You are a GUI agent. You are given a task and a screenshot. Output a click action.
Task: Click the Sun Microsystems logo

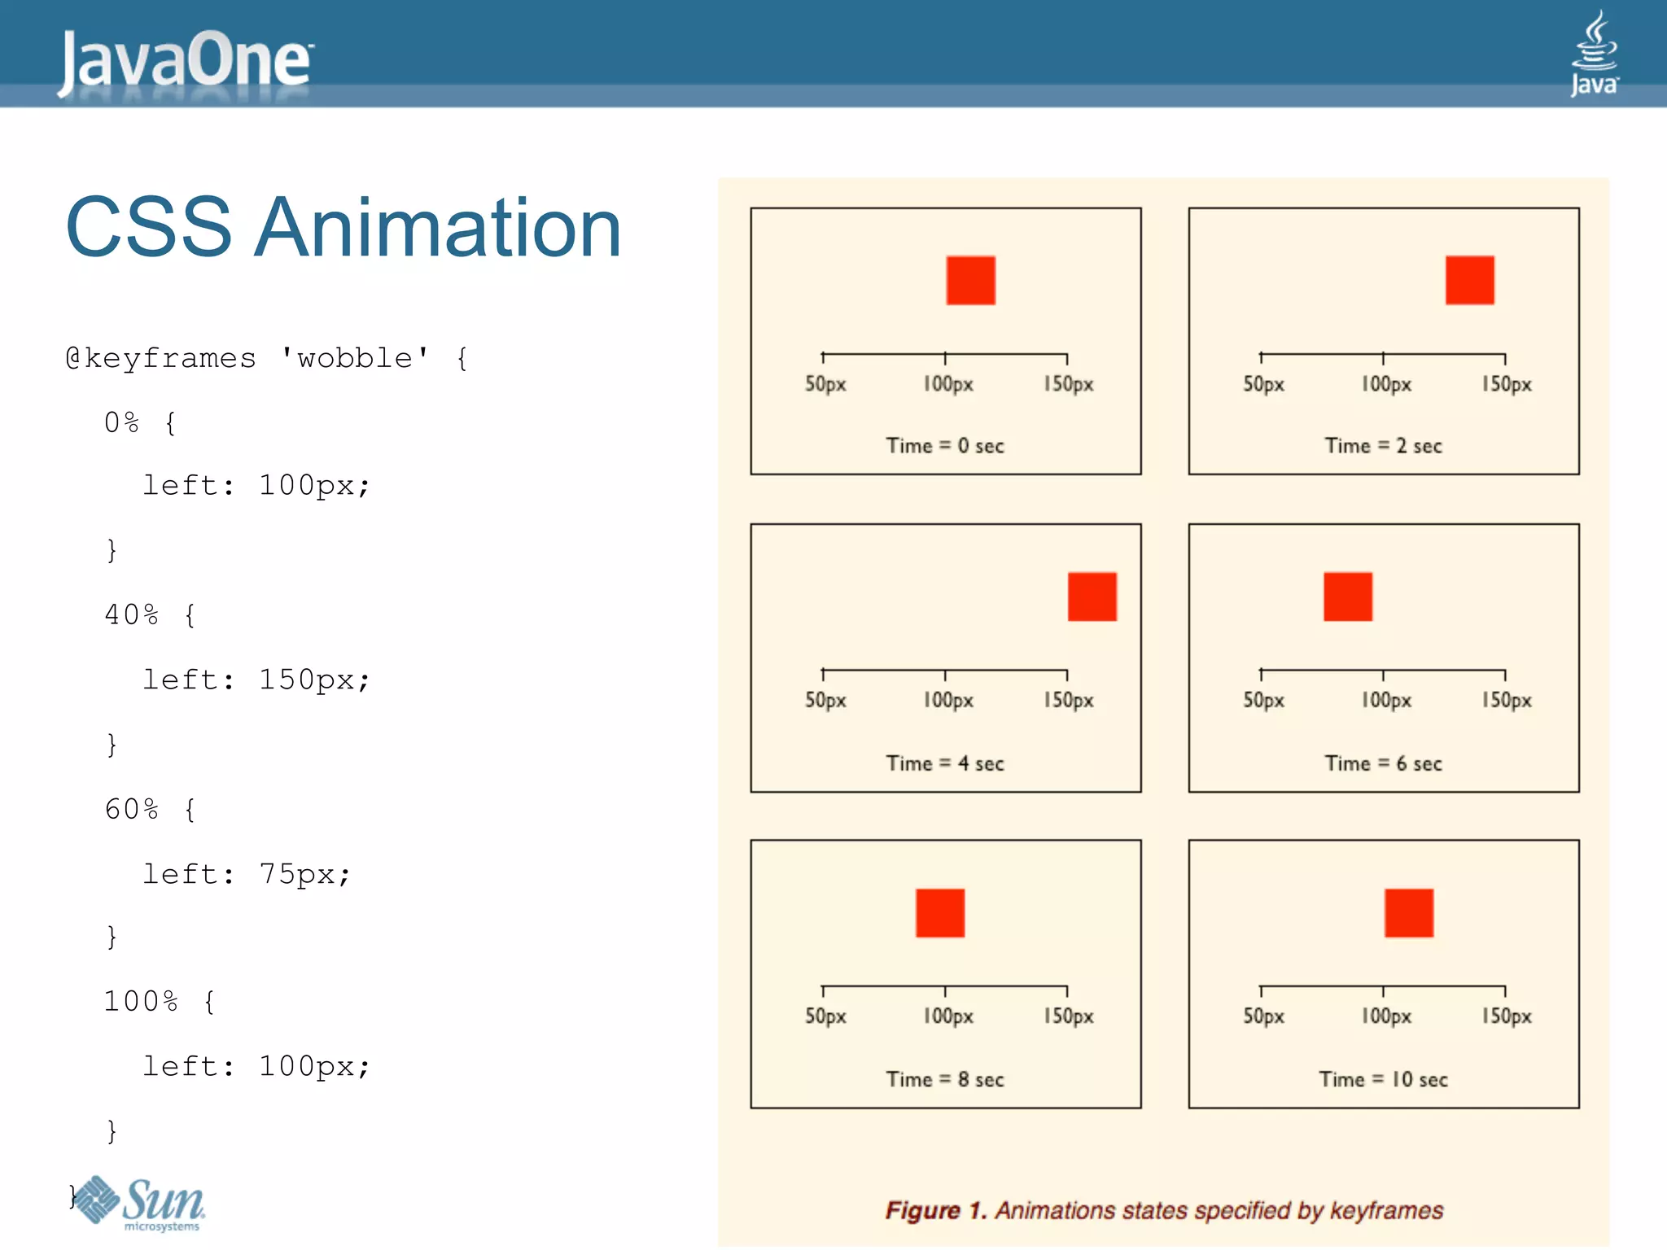[x=145, y=1202]
